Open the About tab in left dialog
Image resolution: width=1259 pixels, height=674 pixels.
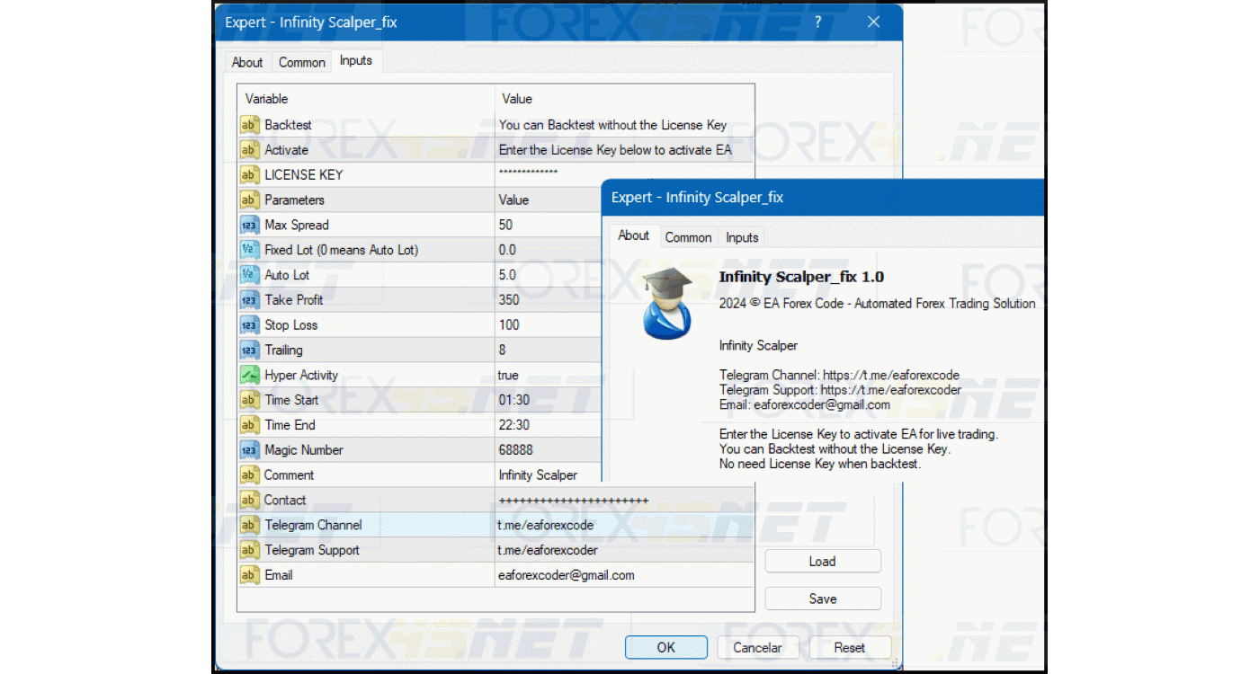coord(247,62)
